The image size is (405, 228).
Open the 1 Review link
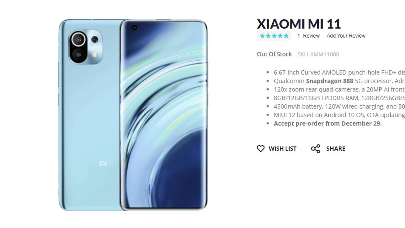[309, 36]
